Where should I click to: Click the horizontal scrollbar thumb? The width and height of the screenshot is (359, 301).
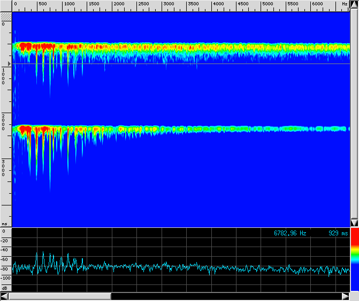coord(59,296)
